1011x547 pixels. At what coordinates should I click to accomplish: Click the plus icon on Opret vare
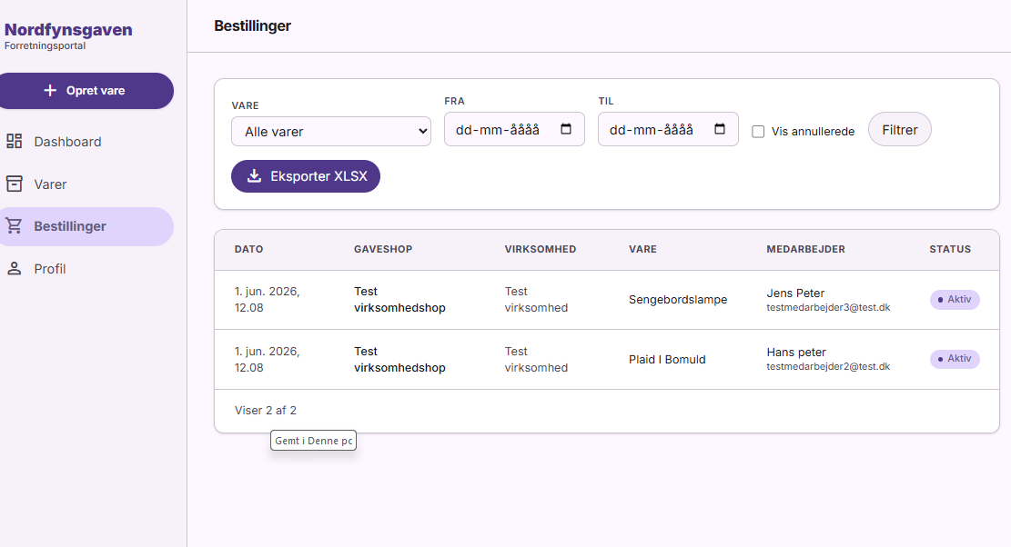[50, 91]
